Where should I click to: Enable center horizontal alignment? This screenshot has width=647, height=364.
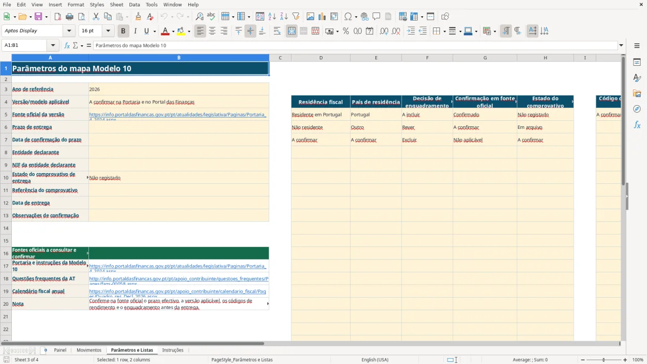click(x=212, y=31)
